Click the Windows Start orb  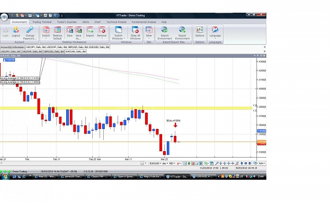pyautogui.click(x=5, y=177)
